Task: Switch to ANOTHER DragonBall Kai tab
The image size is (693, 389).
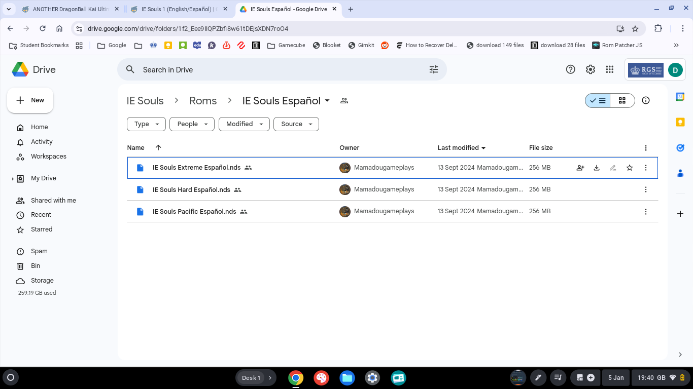Action: click(71, 9)
